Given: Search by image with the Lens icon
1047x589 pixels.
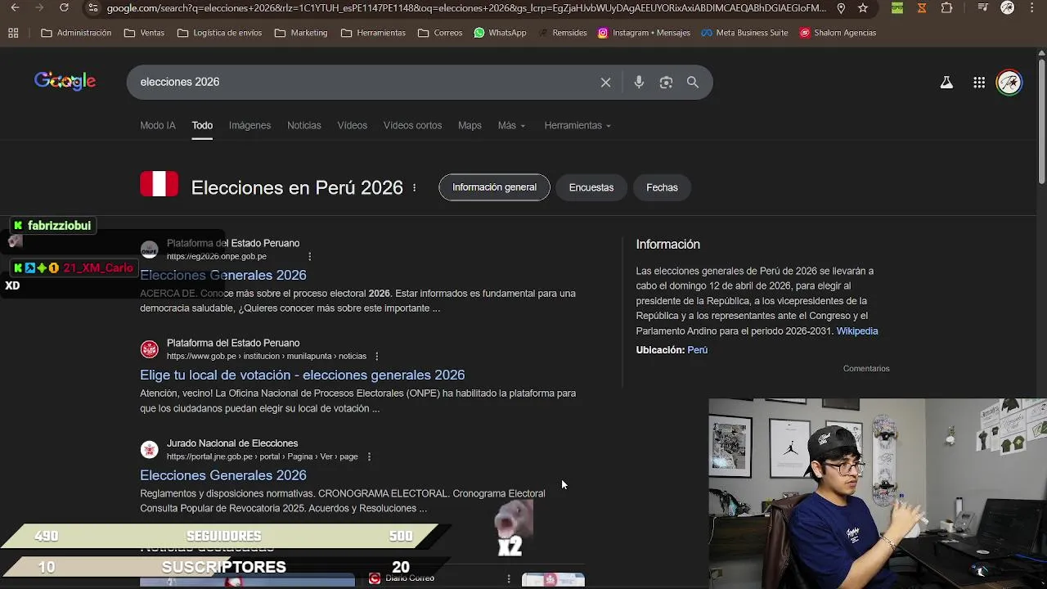Looking at the screenshot, I should (666, 82).
